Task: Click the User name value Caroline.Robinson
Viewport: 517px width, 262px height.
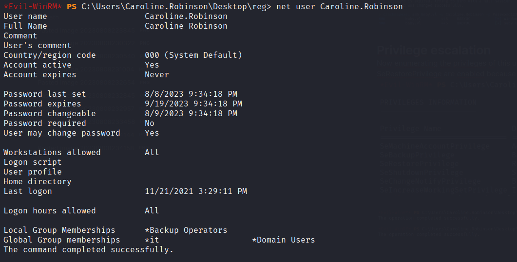Action: coord(186,17)
